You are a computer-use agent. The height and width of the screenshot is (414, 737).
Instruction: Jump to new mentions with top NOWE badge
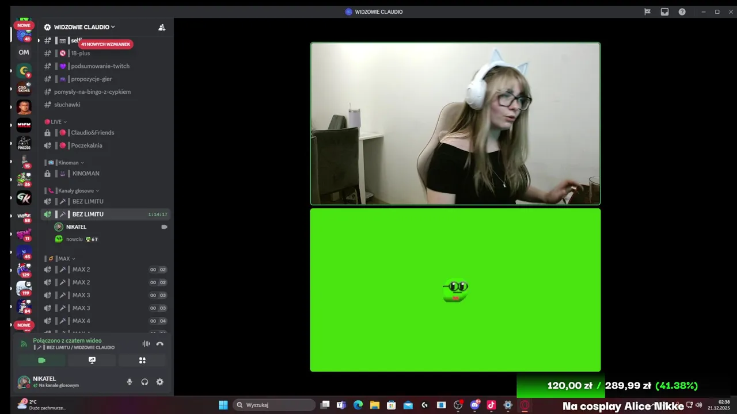[24, 25]
